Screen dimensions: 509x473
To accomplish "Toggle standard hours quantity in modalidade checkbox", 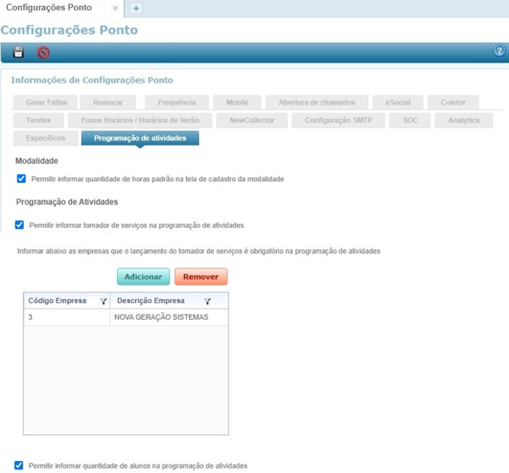I will click(21, 179).
